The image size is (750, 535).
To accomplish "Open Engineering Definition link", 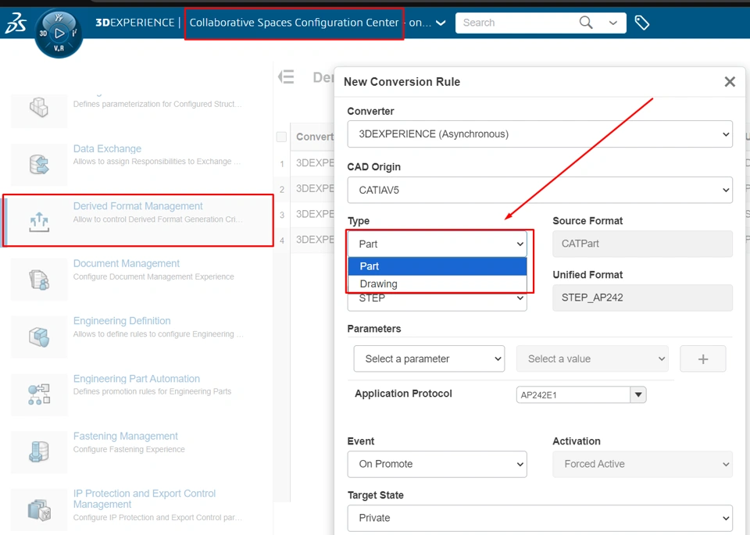I will pyautogui.click(x=122, y=321).
